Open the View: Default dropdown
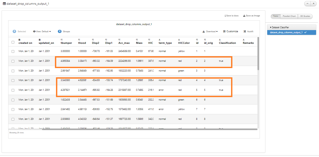The height and width of the screenshot is (157, 319). (x=42, y=31)
